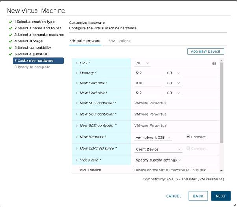Go to step 3 Select a compute resource

(x=39, y=34)
